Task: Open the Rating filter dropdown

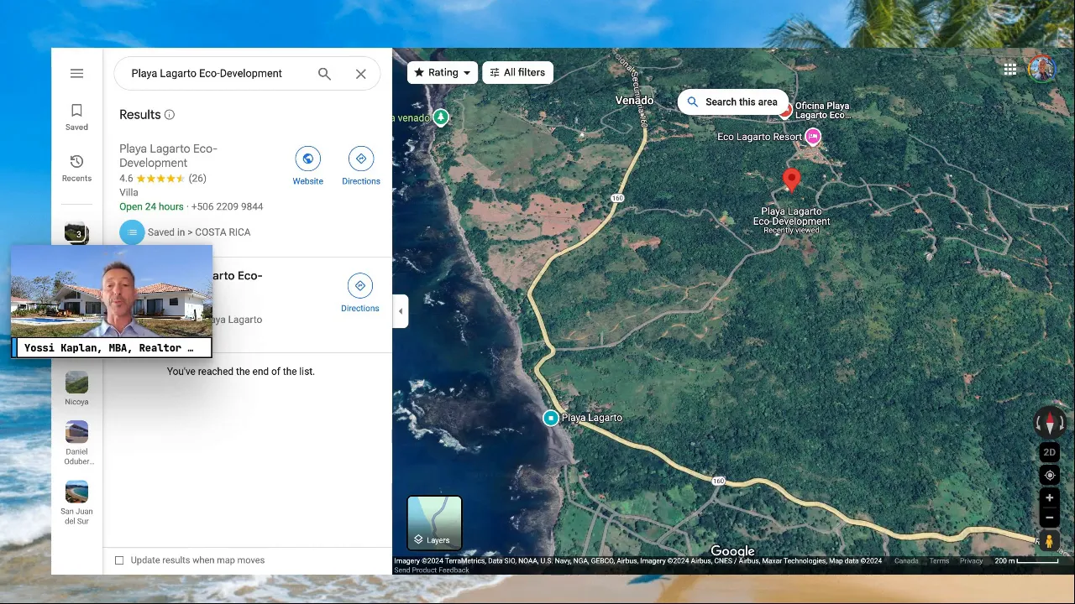Action: point(443,73)
